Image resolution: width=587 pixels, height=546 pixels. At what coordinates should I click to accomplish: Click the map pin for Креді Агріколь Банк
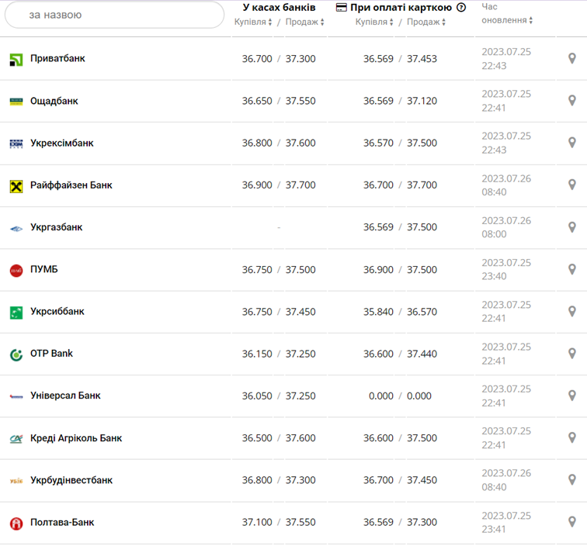[x=572, y=438]
